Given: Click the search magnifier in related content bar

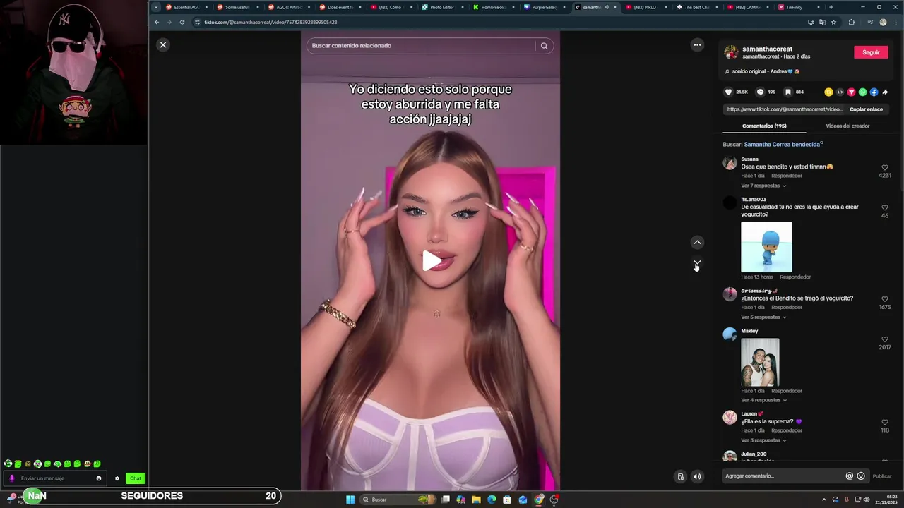Looking at the screenshot, I should (x=544, y=46).
